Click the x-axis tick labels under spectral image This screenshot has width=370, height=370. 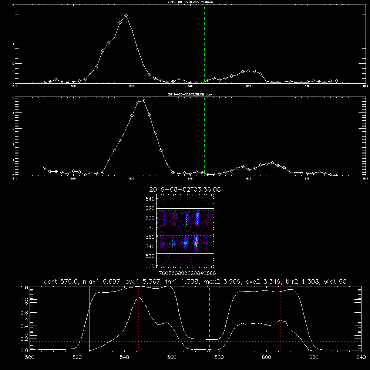tap(187, 273)
